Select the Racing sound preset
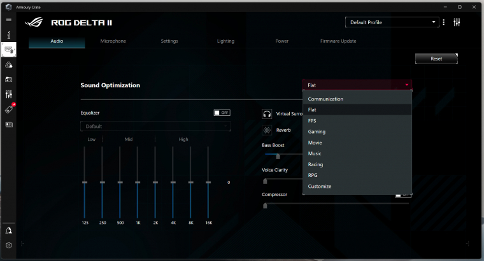Screen dimensions: 484x261 pos(357,164)
